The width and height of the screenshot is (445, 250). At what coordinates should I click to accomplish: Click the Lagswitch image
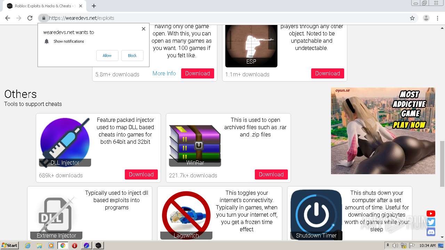tap(186, 215)
